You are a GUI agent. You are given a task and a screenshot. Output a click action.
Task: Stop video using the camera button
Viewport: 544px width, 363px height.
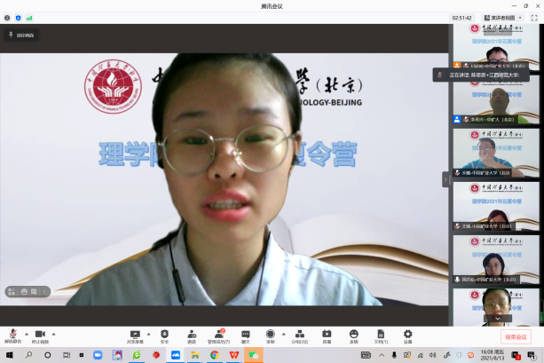pyautogui.click(x=40, y=335)
